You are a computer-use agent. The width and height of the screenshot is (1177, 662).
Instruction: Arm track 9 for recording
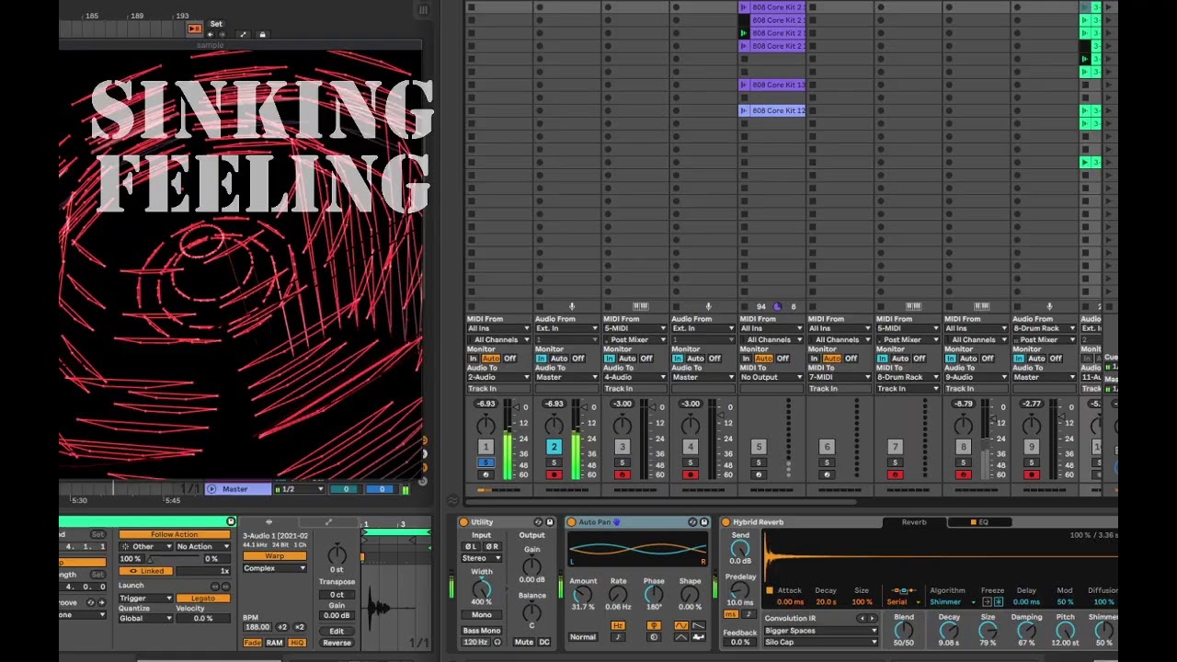point(1031,474)
